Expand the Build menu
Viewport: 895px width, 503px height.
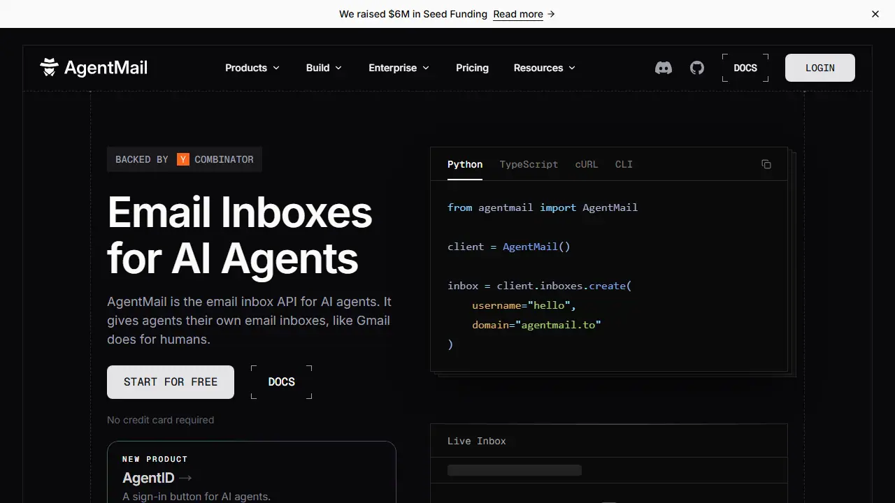(x=324, y=68)
